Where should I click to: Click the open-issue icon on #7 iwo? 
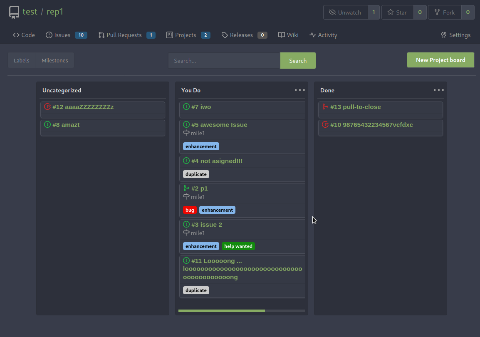(x=186, y=107)
